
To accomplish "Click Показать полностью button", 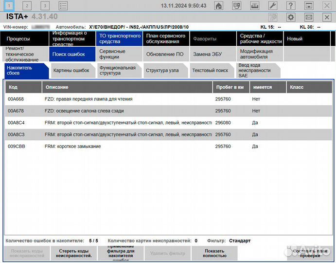I will tap(214, 253).
